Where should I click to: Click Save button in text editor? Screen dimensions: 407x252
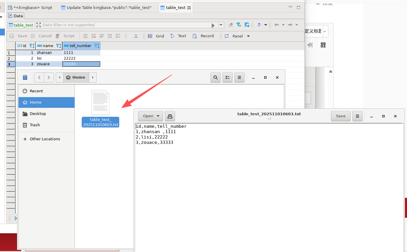pos(341,116)
